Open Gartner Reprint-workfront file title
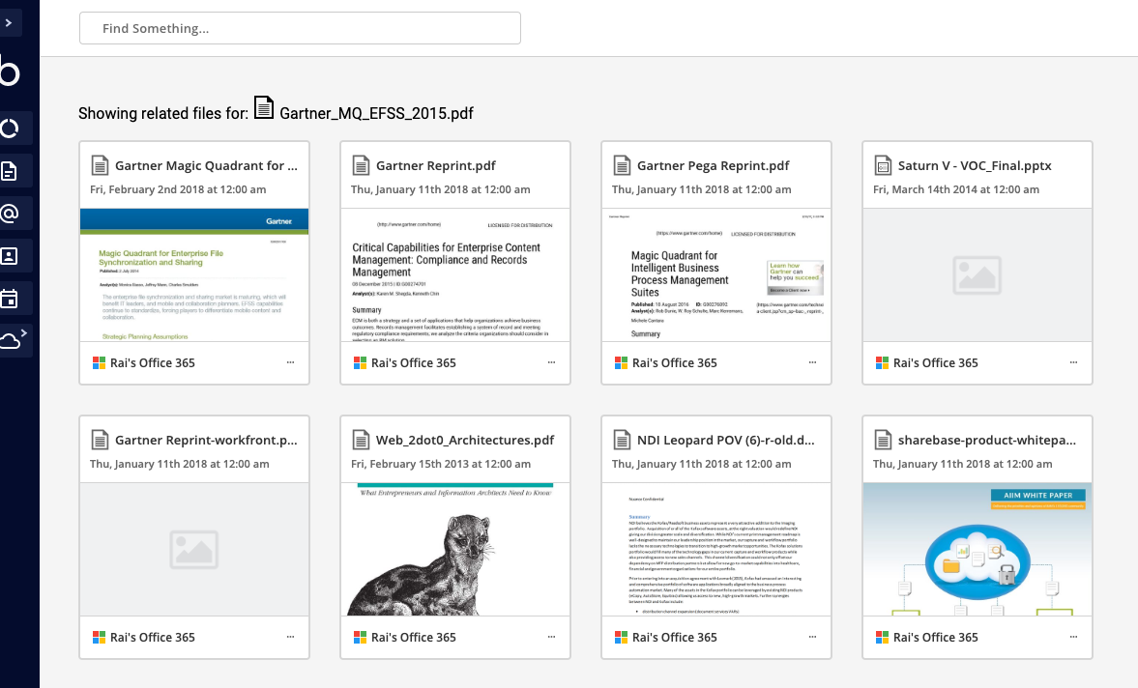1138x688 pixels. click(206, 440)
